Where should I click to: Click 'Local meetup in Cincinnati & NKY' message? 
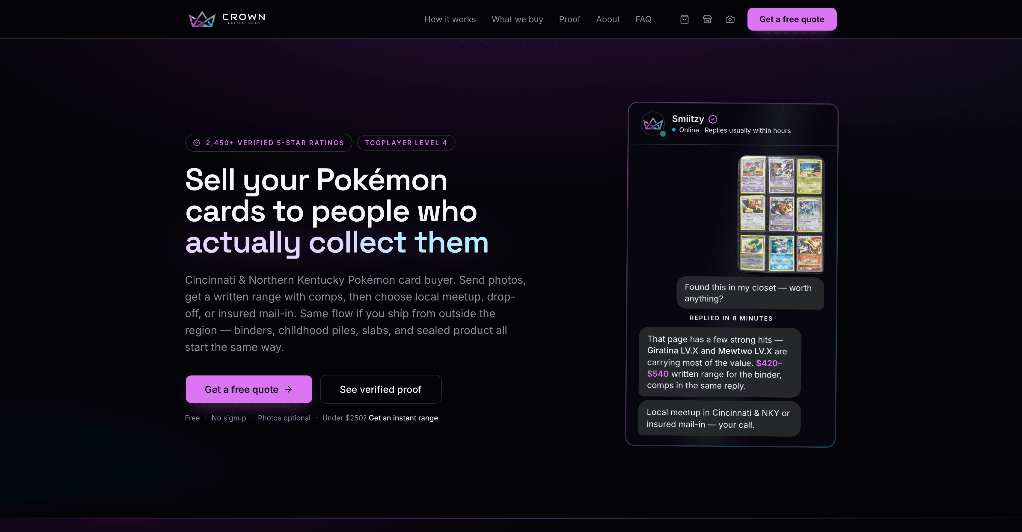point(719,418)
